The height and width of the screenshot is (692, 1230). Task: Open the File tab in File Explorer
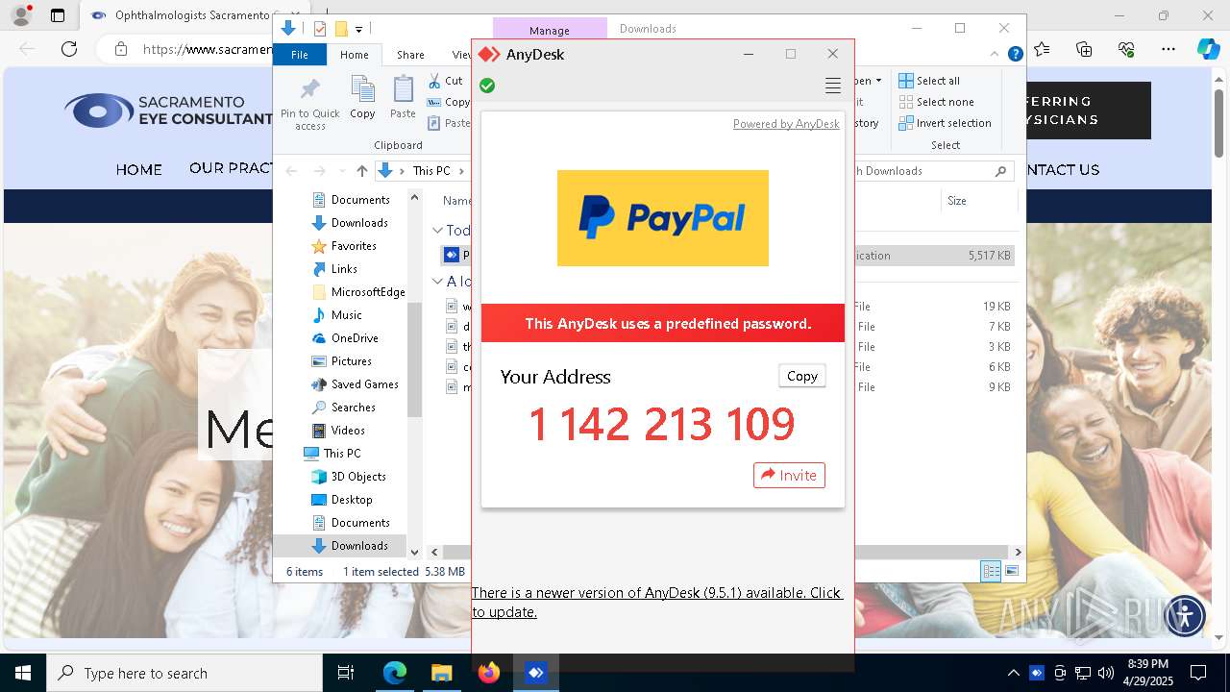pos(300,55)
